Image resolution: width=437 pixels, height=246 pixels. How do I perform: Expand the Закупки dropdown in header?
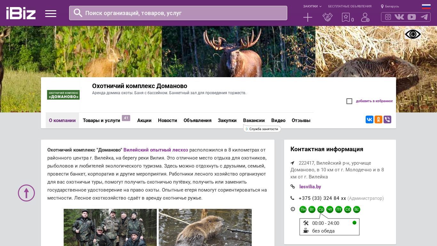point(312,6)
